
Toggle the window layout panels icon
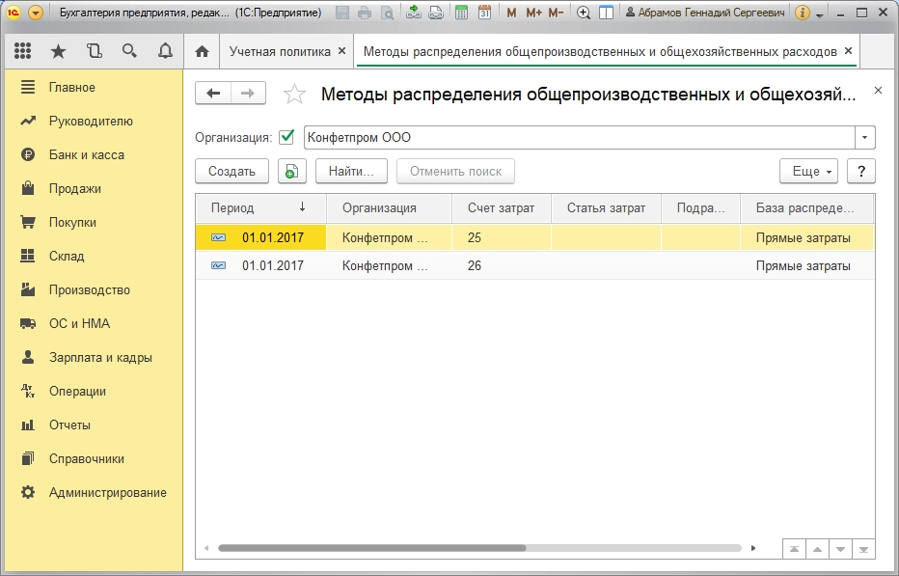tap(606, 12)
